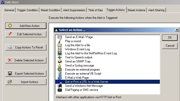The width and height of the screenshot is (180, 101).
Task: Click the Windows Event Log notebook icon
Action: click(x=60, y=49)
